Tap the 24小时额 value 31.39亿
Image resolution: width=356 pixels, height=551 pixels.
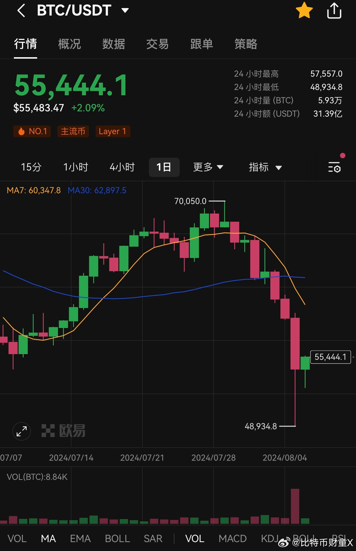click(328, 114)
